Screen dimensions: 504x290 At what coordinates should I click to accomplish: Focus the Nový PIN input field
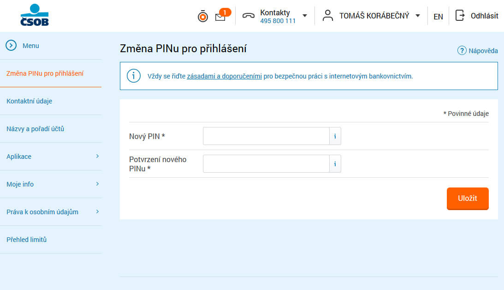[266, 136]
